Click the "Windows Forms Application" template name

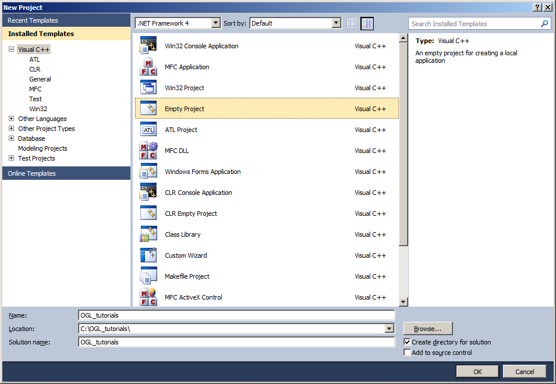point(203,172)
